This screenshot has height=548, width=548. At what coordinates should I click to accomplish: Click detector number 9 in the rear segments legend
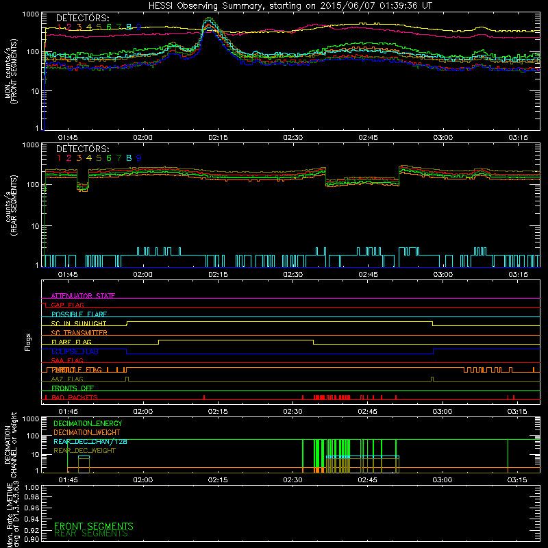139,158
